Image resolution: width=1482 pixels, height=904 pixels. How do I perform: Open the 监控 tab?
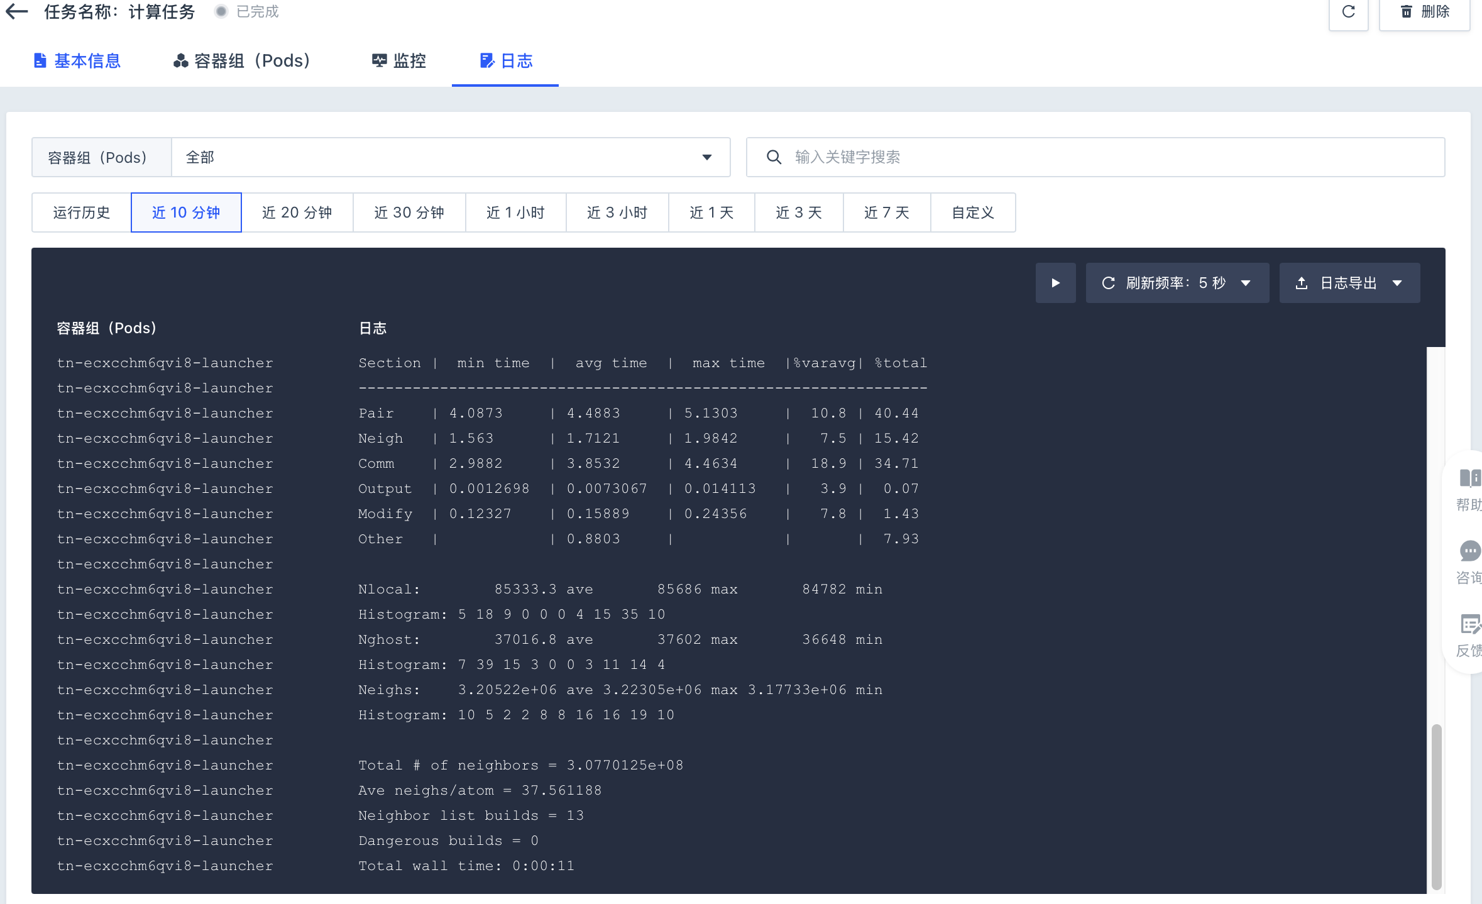pos(399,61)
